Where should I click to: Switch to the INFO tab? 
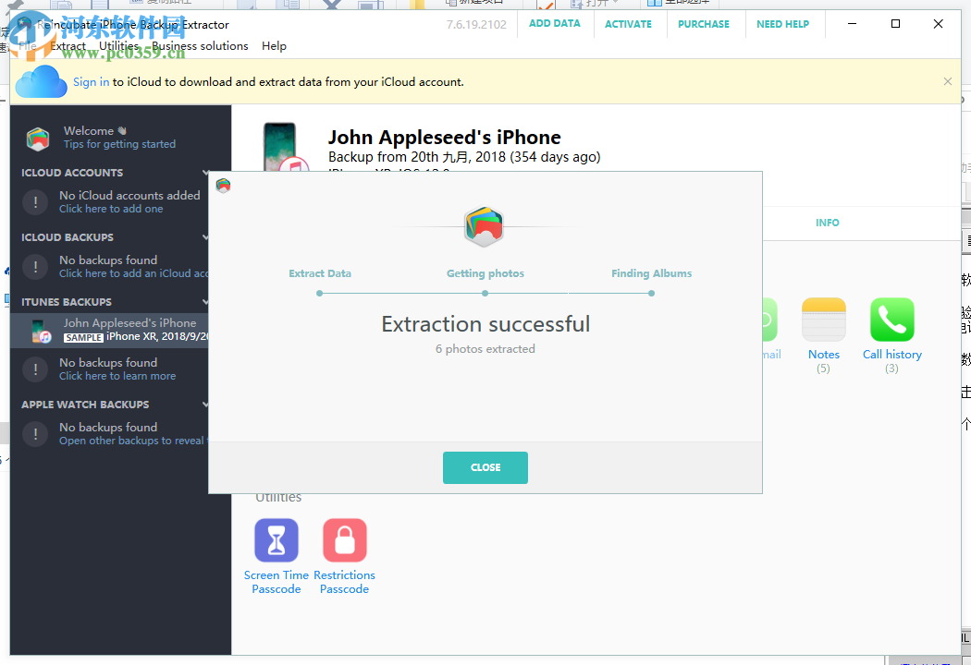tap(827, 223)
